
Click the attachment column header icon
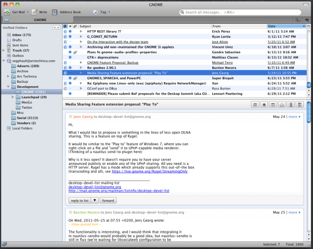[x=75, y=26]
